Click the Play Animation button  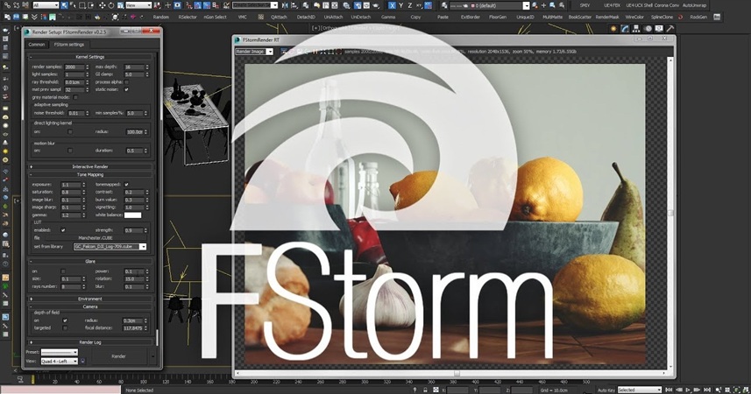[x=688, y=390]
